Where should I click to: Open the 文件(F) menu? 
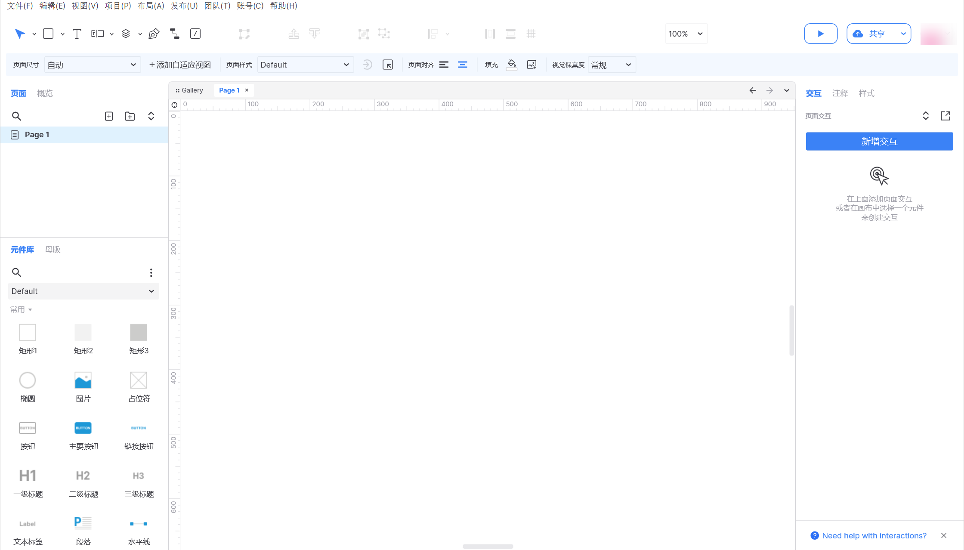pyautogui.click(x=20, y=6)
